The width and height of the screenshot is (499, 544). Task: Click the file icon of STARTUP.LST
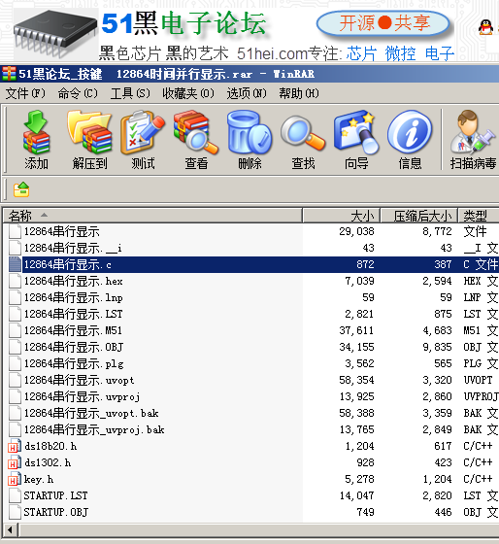pyautogui.click(x=15, y=495)
